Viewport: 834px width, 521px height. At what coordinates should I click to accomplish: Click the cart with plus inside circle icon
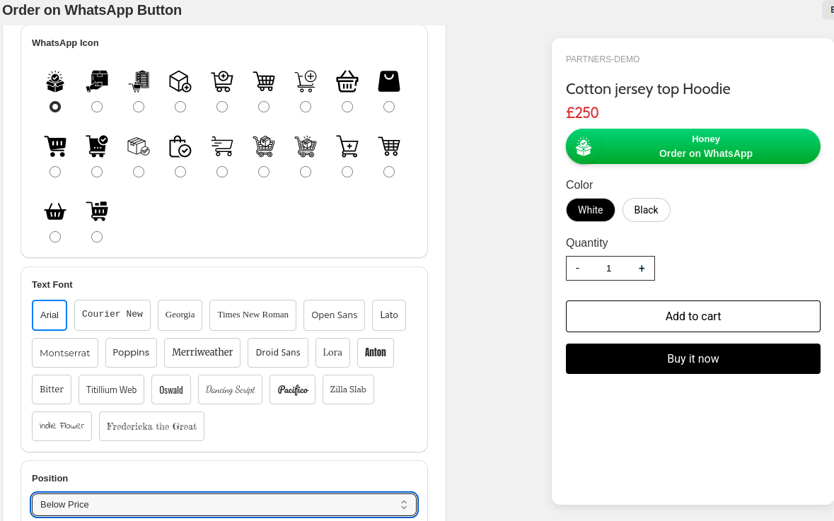pos(222,81)
